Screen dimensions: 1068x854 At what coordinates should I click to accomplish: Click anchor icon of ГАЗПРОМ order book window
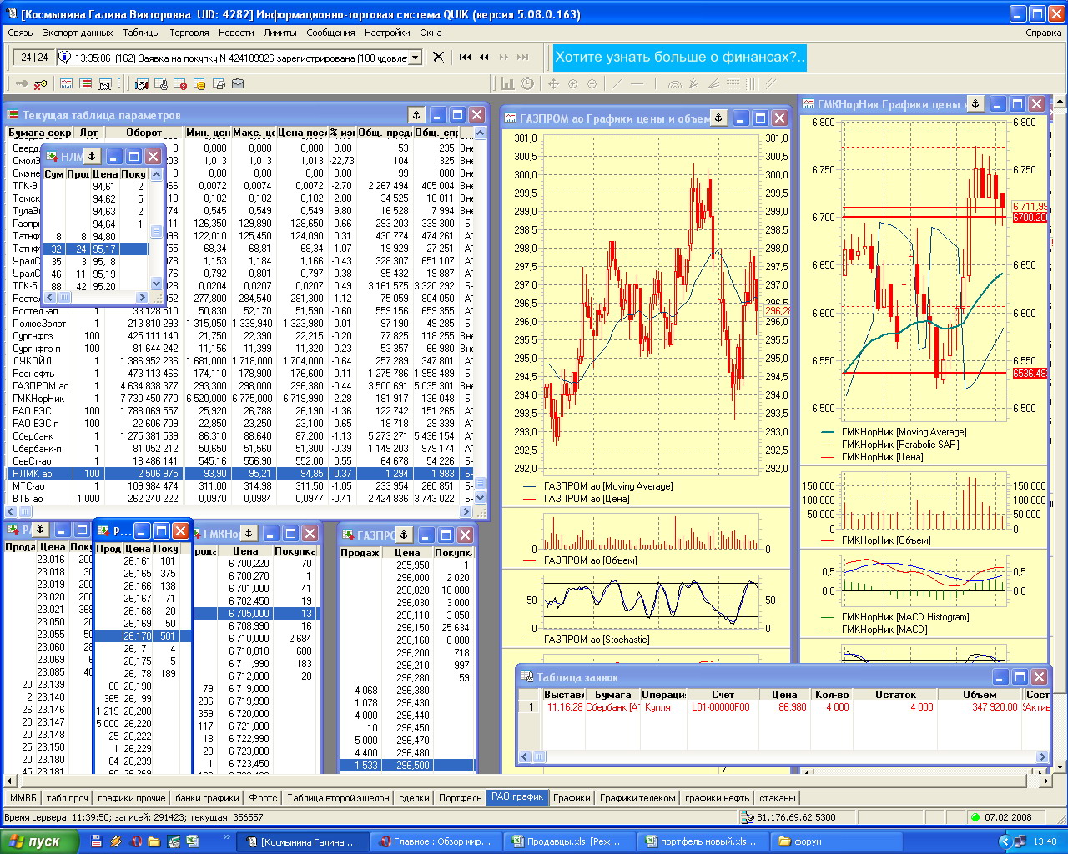tap(404, 535)
